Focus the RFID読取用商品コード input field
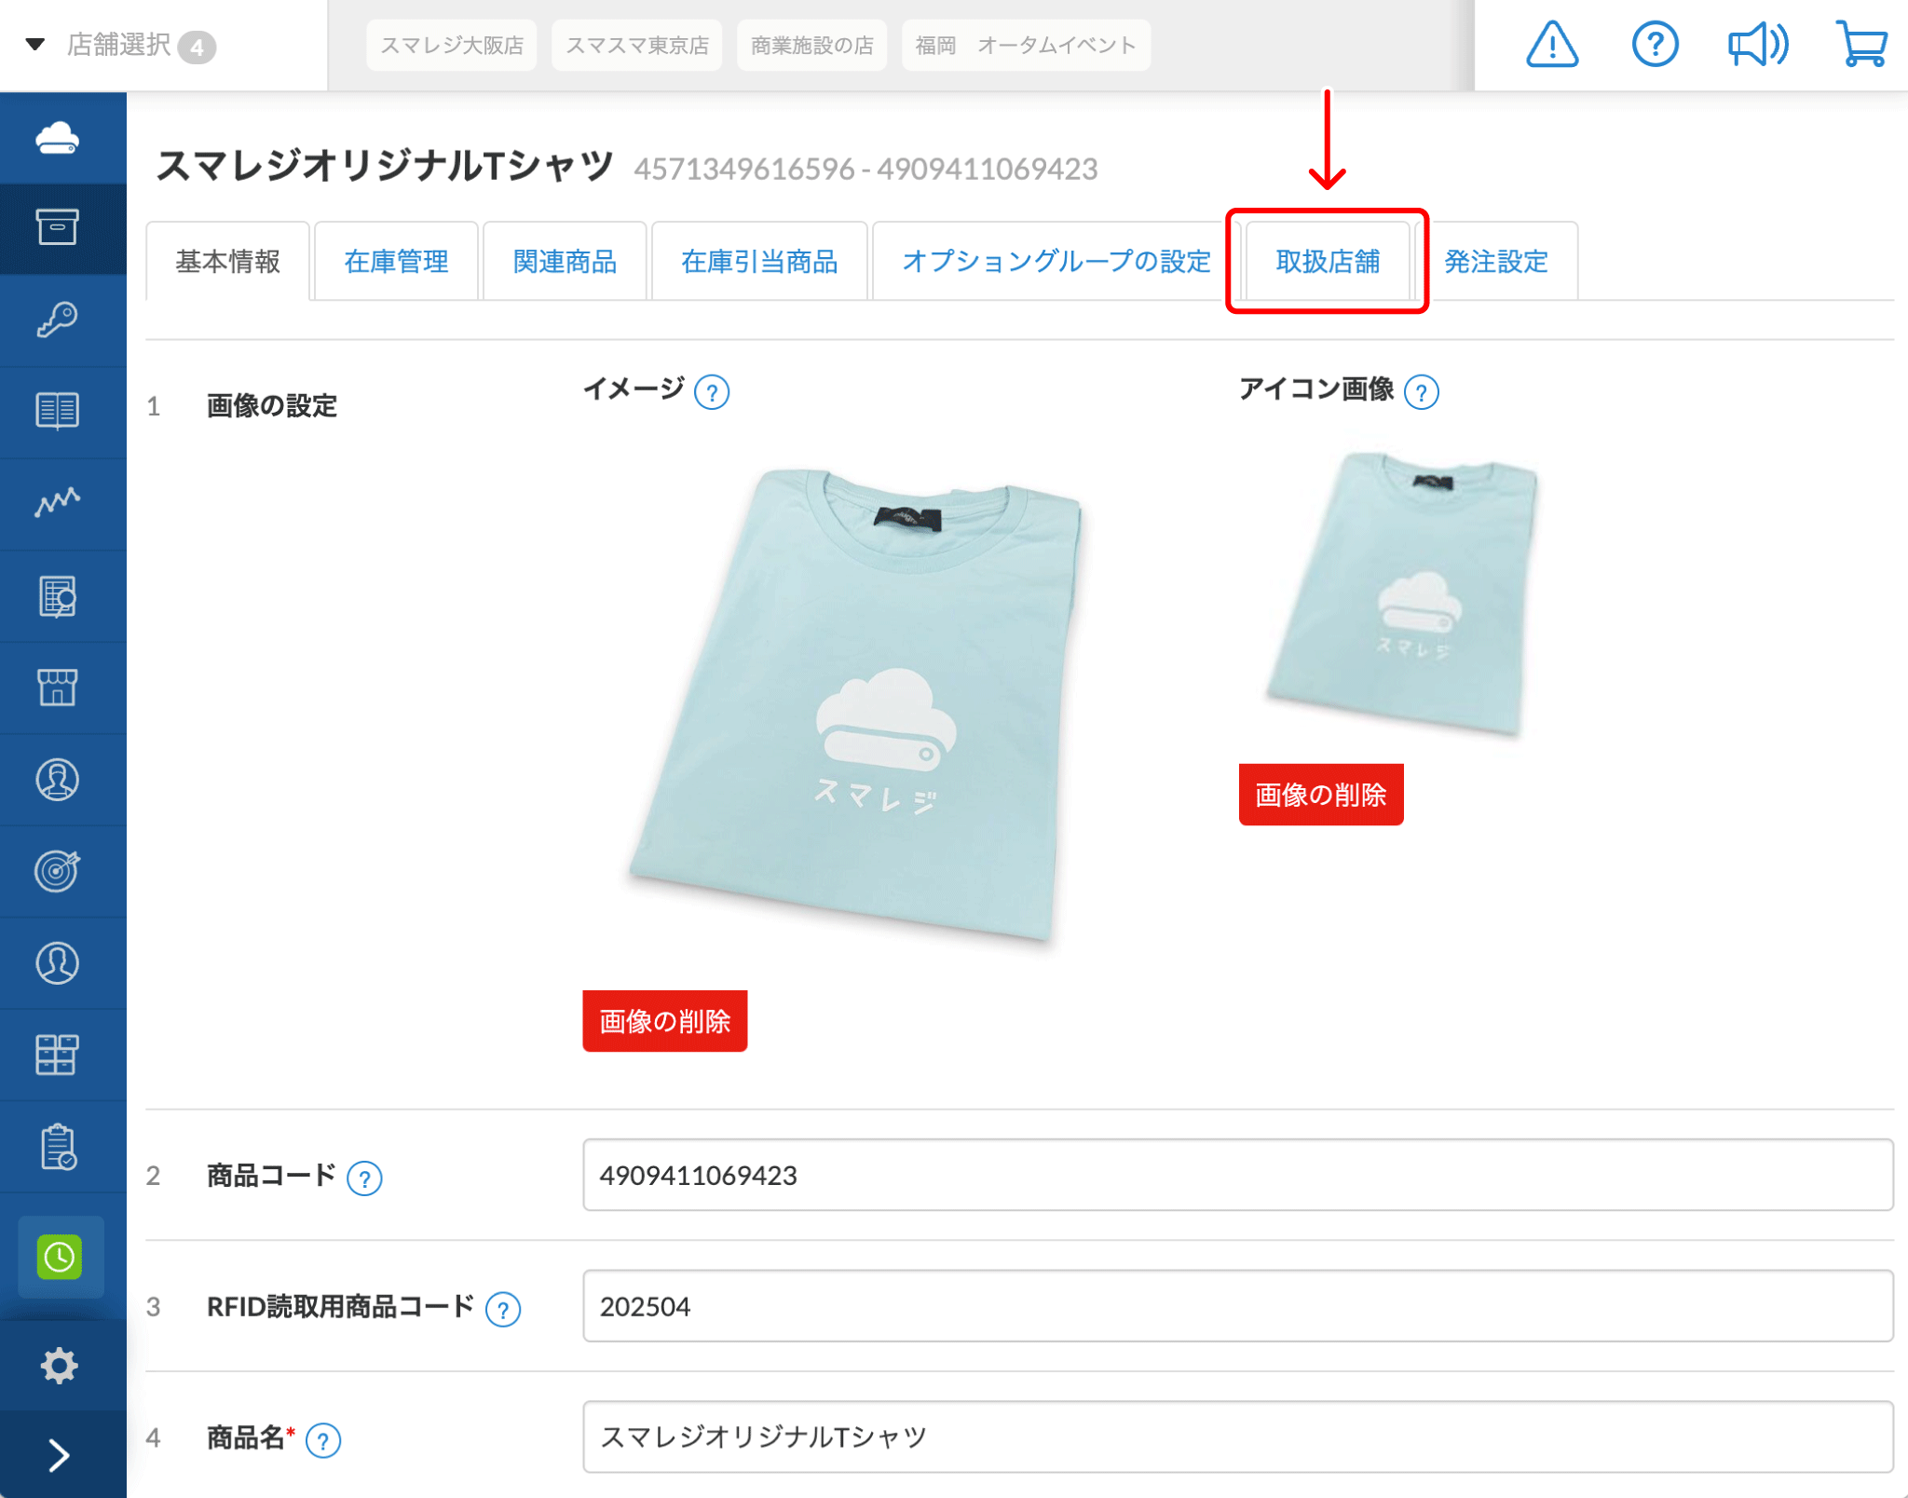This screenshot has height=1498, width=1908. point(1238,1306)
